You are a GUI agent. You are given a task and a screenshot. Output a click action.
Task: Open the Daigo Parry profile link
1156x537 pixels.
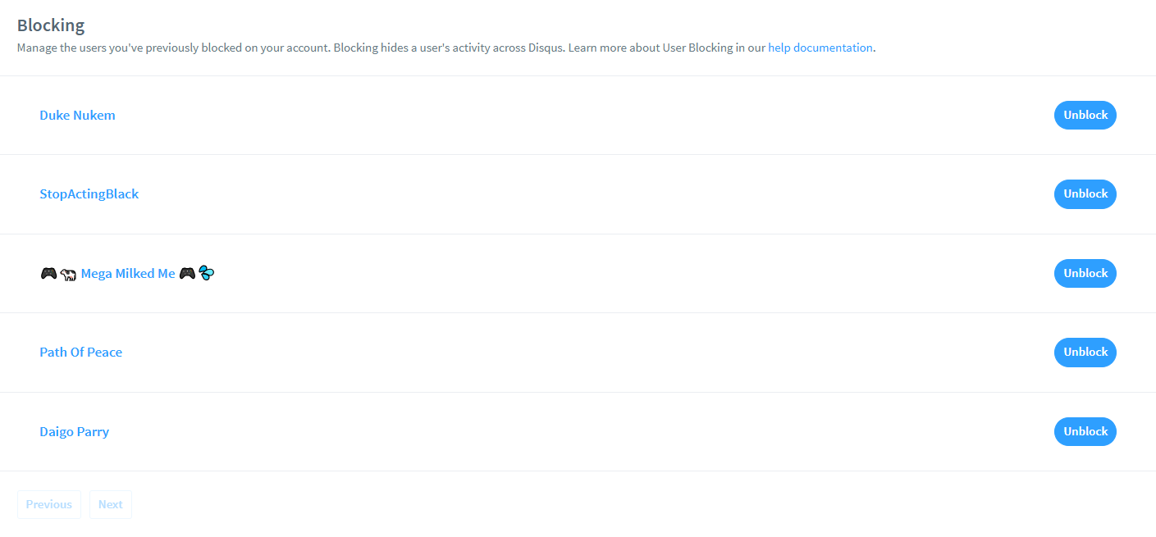[74, 432]
